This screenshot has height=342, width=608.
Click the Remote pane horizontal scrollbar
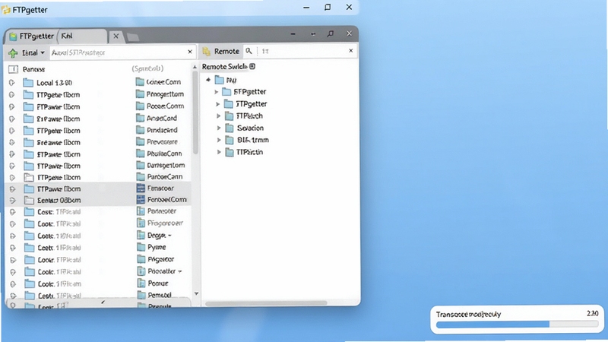point(267,303)
